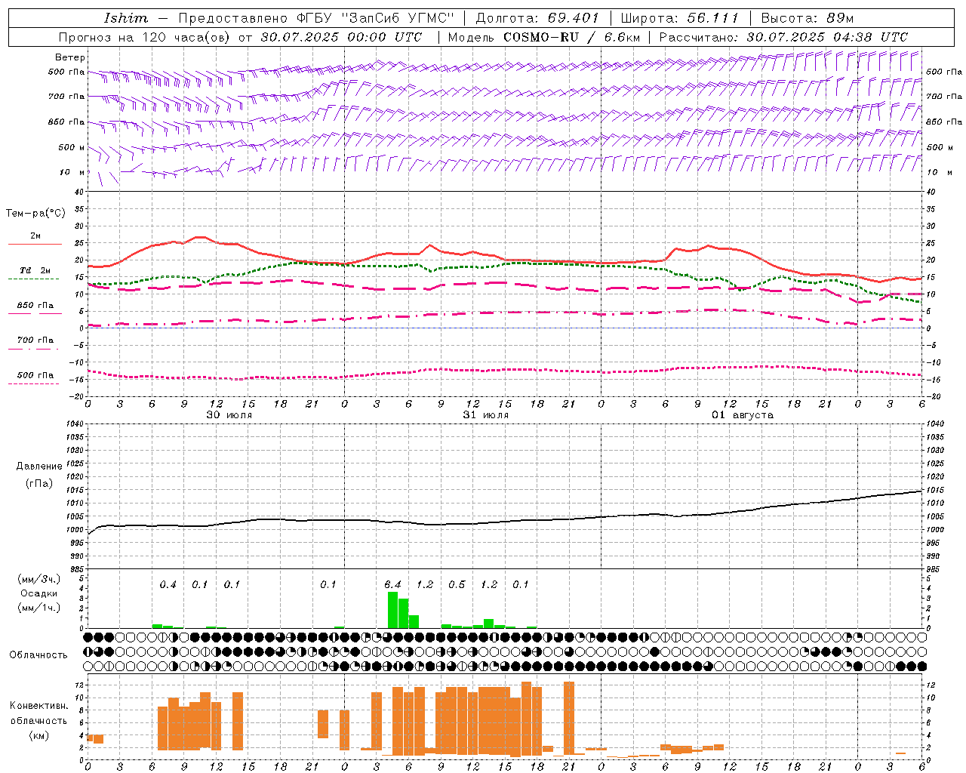
Task: Click the 'Высота: 89м' header text
Action: point(807,18)
